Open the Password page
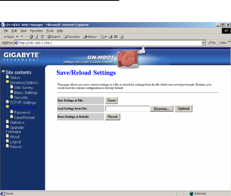 coord(22,112)
